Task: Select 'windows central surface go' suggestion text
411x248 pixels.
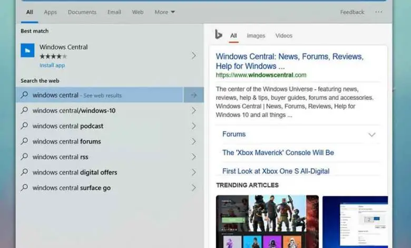Action: click(72, 188)
